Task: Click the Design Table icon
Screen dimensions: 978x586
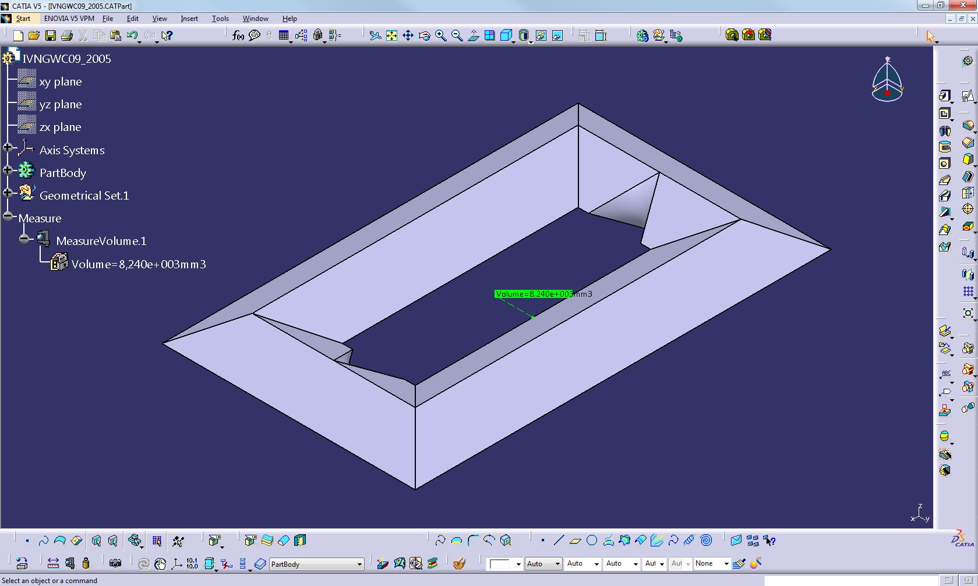Action: (284, 35)
